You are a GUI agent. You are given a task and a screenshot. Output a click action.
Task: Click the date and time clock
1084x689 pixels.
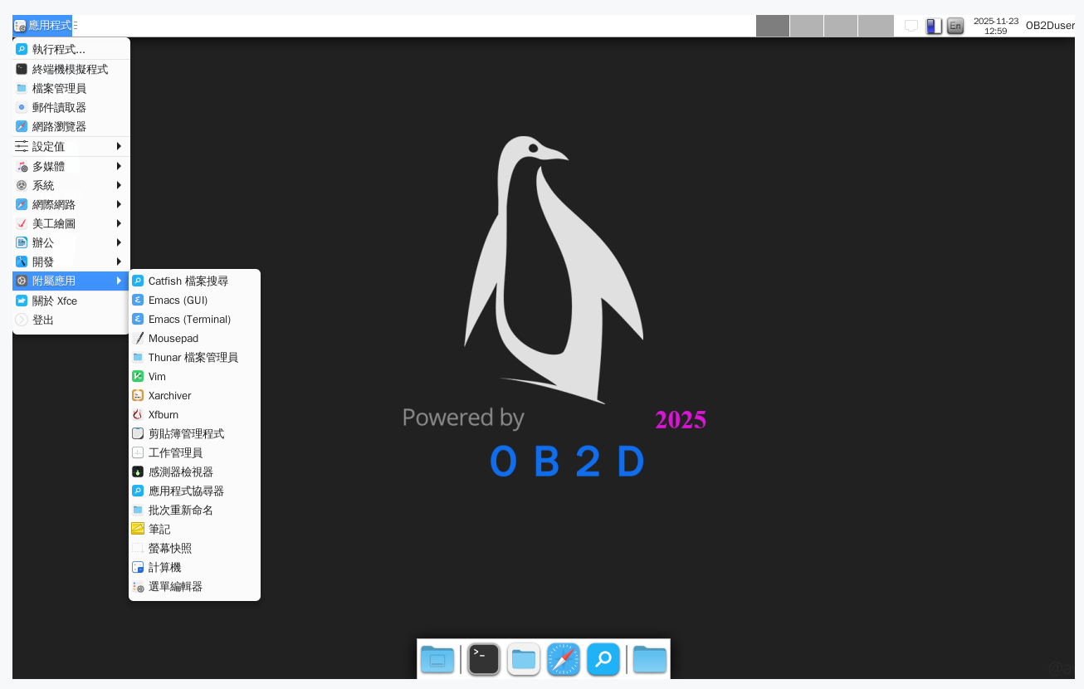coord(995,26)
